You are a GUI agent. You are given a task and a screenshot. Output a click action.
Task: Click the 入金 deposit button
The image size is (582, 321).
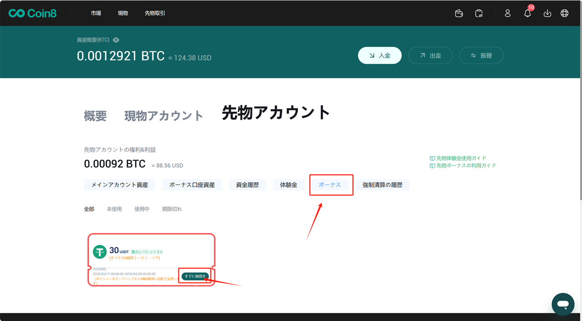pos(380,55)
